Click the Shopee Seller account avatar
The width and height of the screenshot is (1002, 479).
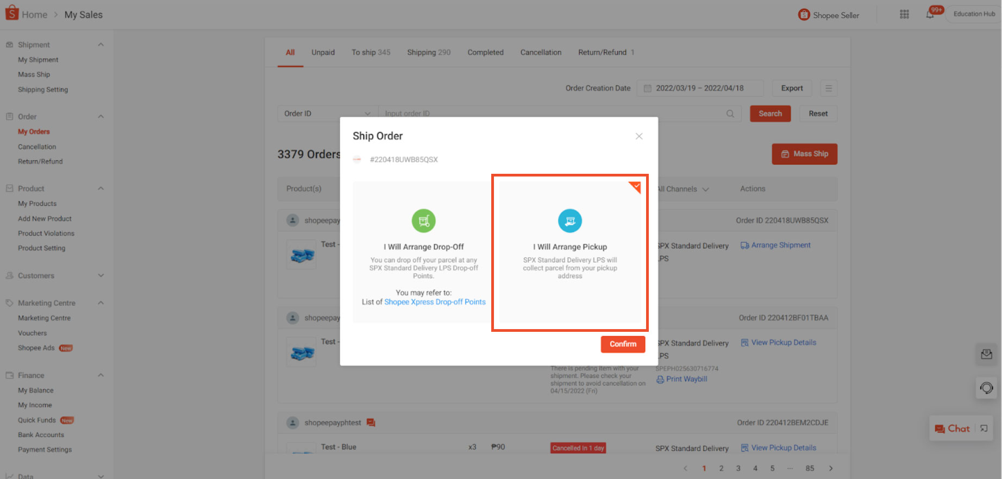804,15
